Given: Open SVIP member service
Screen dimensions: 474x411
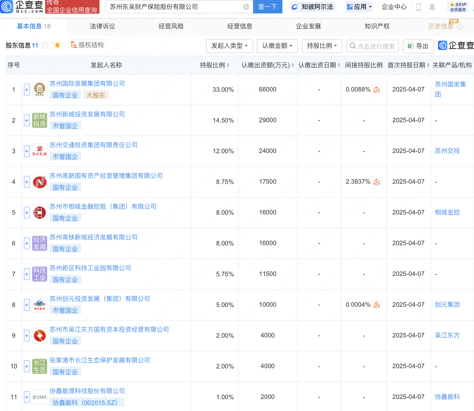Looking at the screenshot, I should (458, 7).
